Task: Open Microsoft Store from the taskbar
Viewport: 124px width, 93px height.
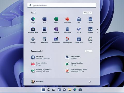Action: (80, 90)
